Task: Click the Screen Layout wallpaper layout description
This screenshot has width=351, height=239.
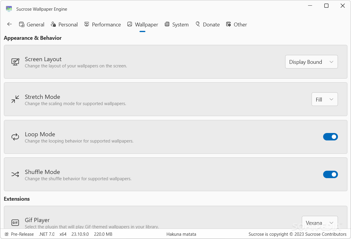Action: [76, 66]
